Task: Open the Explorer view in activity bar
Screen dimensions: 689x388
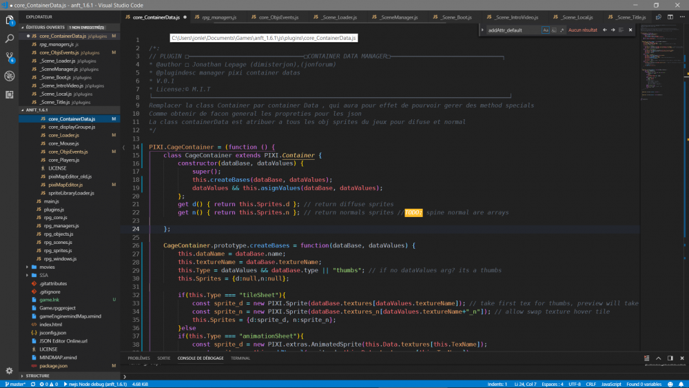Action: (x=9, y=20)
